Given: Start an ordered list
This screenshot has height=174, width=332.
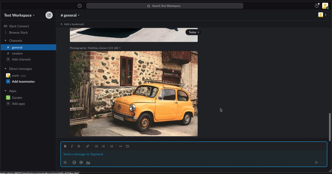Looking at the screenshot, I should (96, 146).
